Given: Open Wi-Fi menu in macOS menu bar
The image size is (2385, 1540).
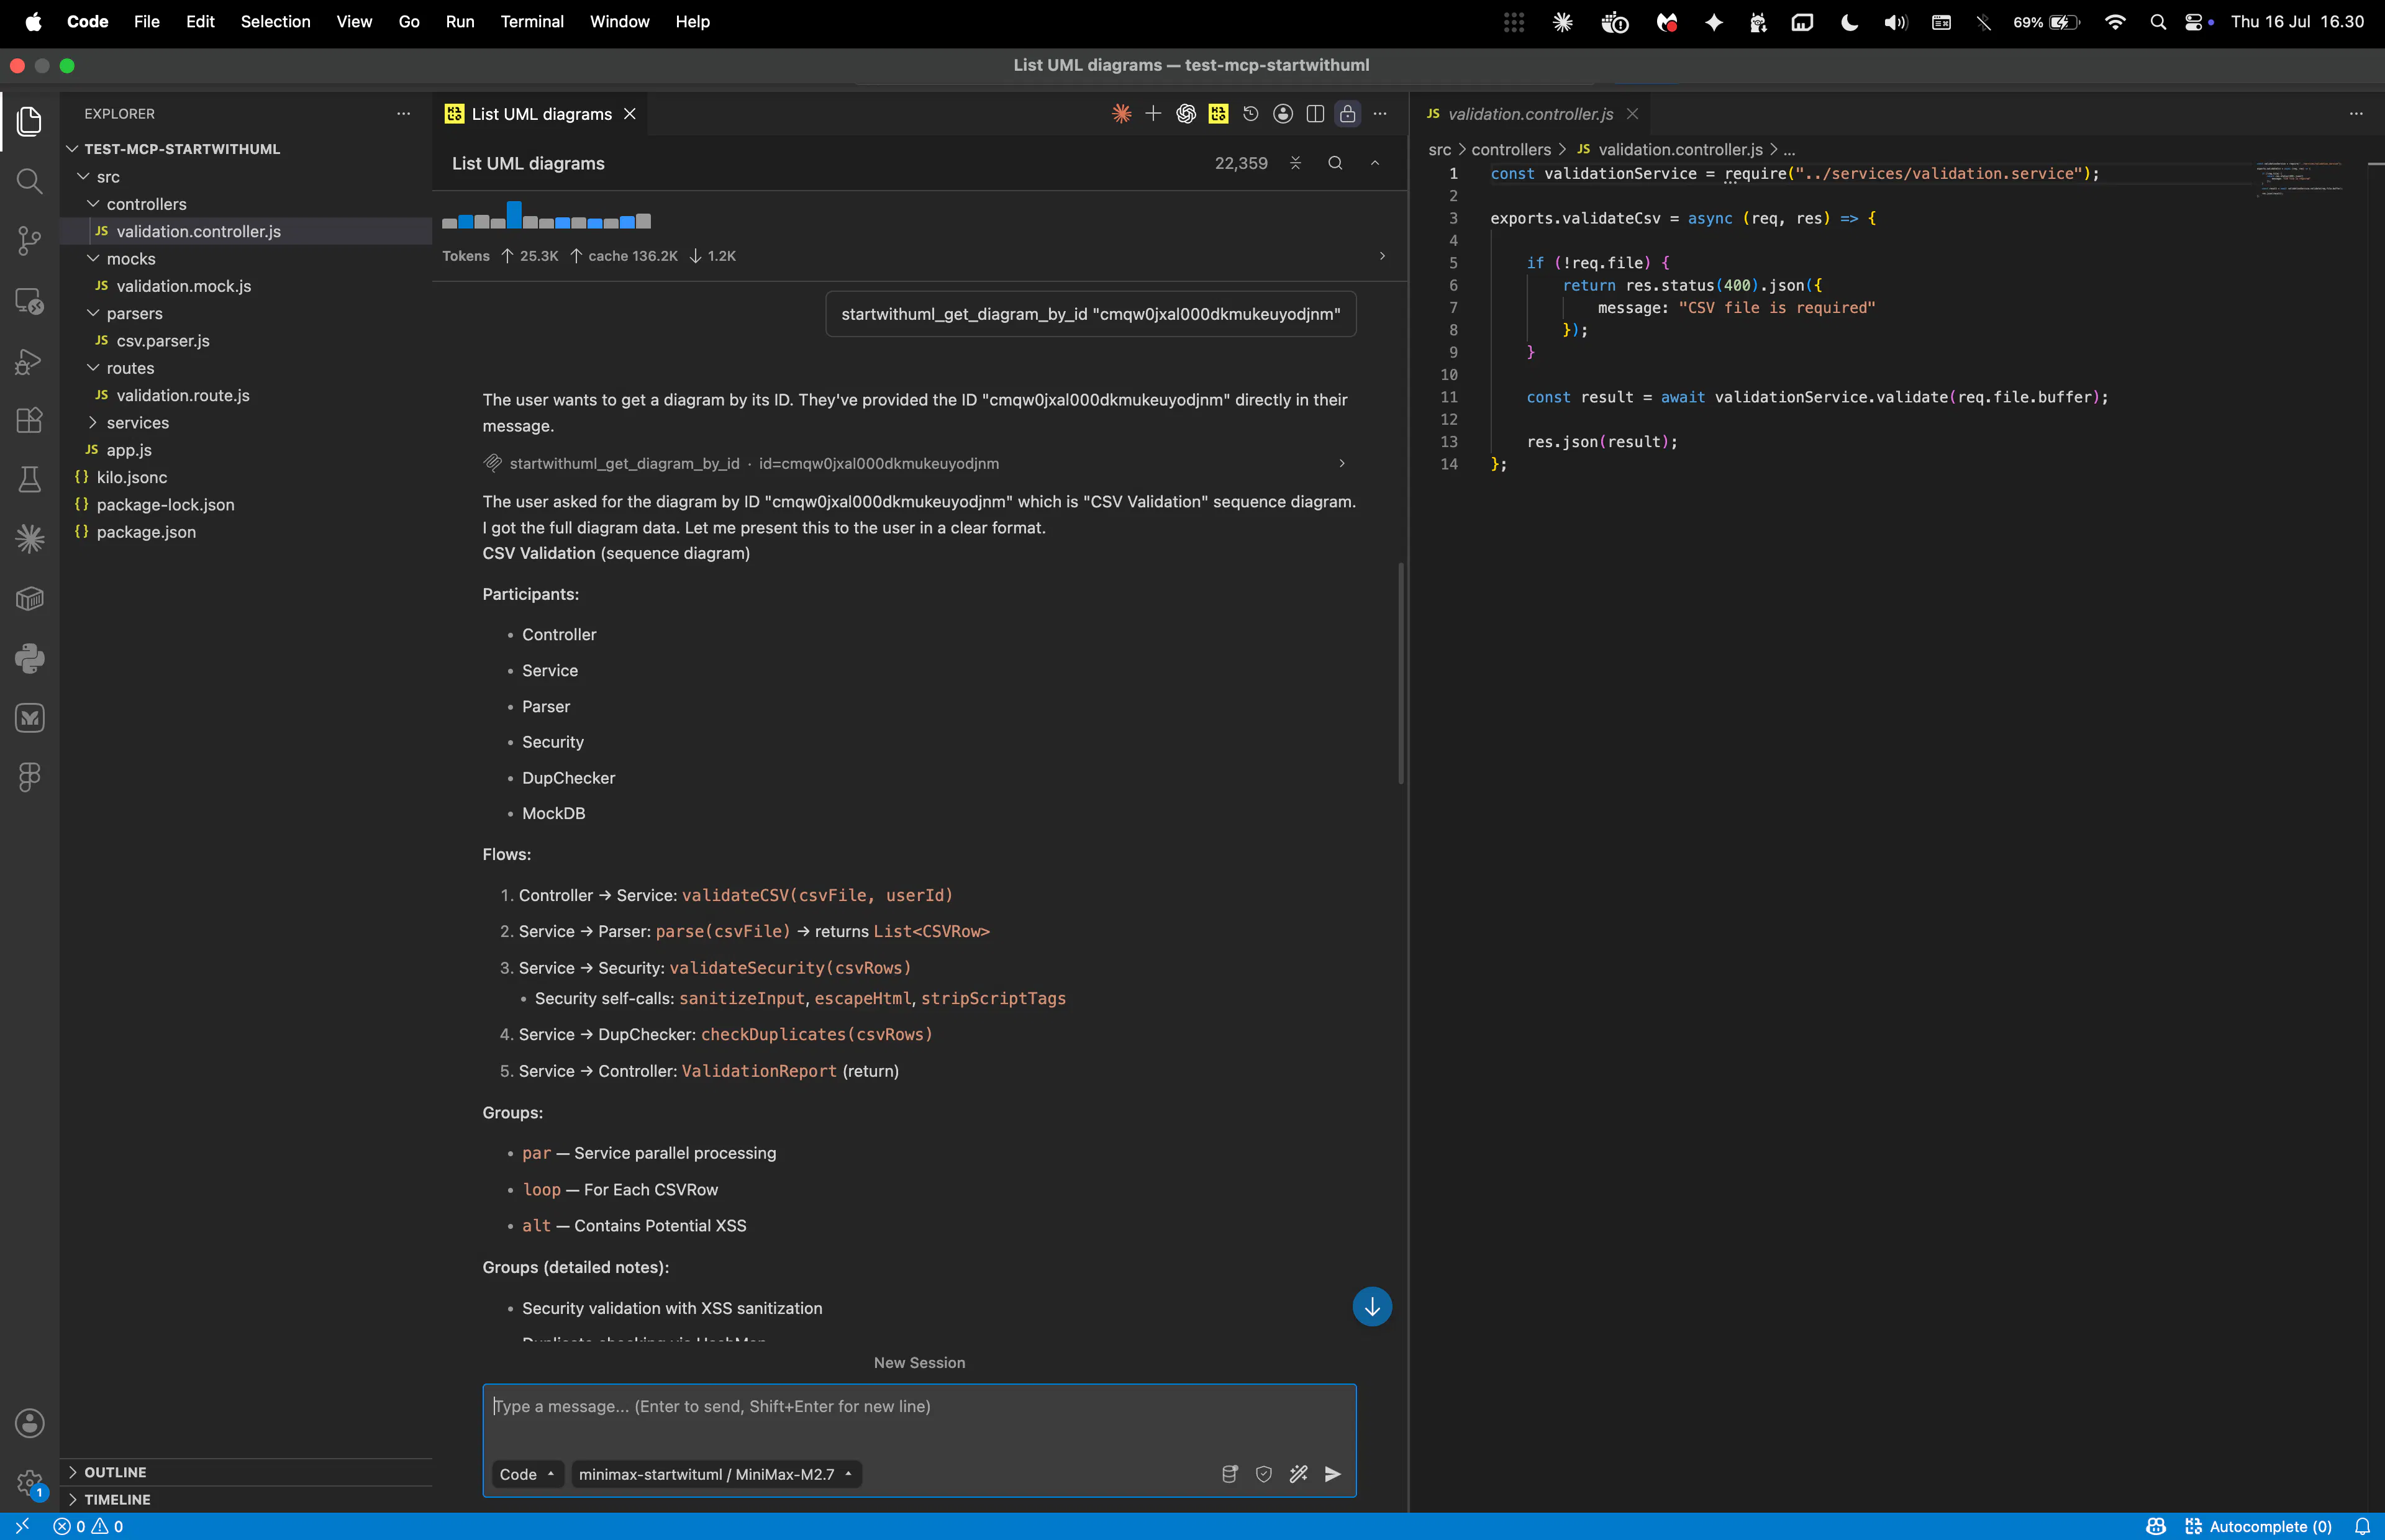Looking at the screenshot, I should pos(2114,22).
